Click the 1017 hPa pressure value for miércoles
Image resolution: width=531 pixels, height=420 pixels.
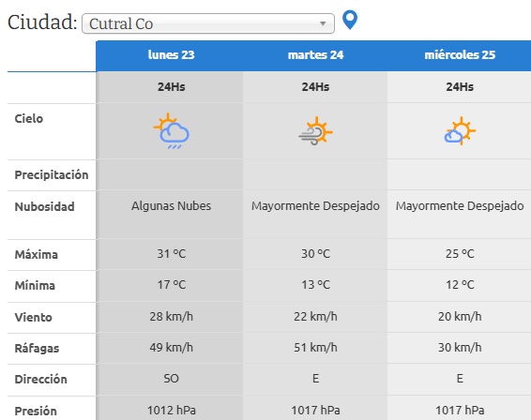[460, 411]
